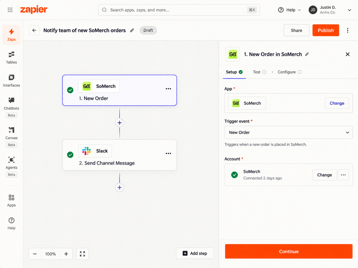358x268 pixels.
Task: Click the zap title text
Action: point(84,30)
